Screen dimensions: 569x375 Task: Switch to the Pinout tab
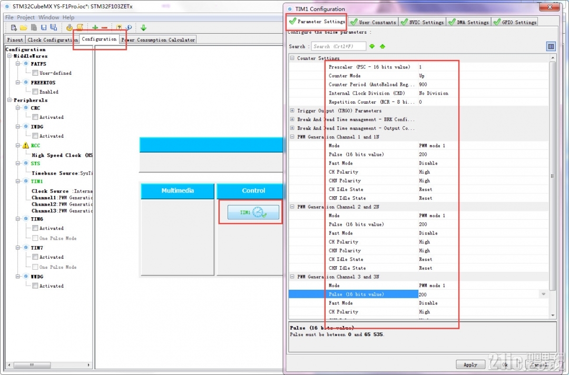point(15,40)
